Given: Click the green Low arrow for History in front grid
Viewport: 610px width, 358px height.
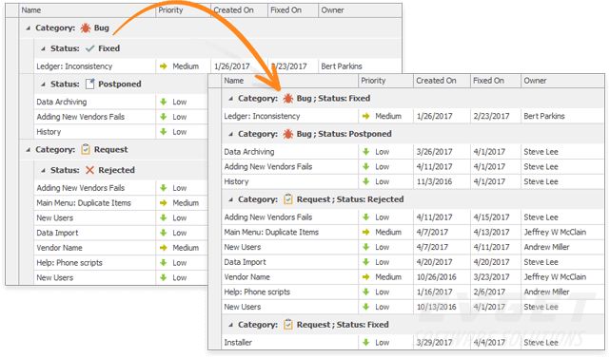Looking at the screenshot, I should point(366,181).
